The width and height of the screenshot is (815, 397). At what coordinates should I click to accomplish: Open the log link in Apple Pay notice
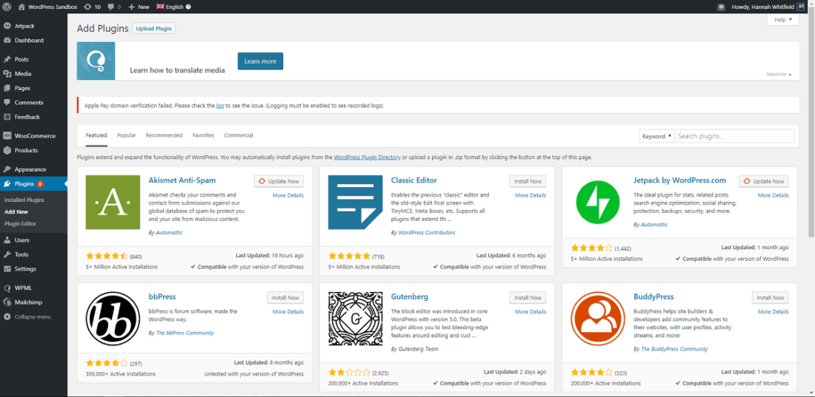pos(220,105)
